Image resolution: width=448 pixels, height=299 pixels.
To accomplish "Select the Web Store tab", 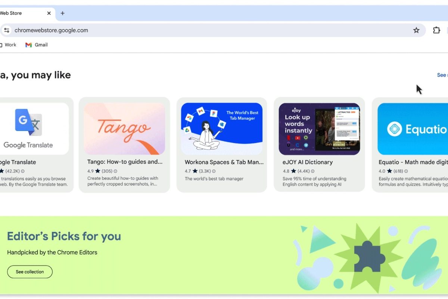I will coord(28,13).
